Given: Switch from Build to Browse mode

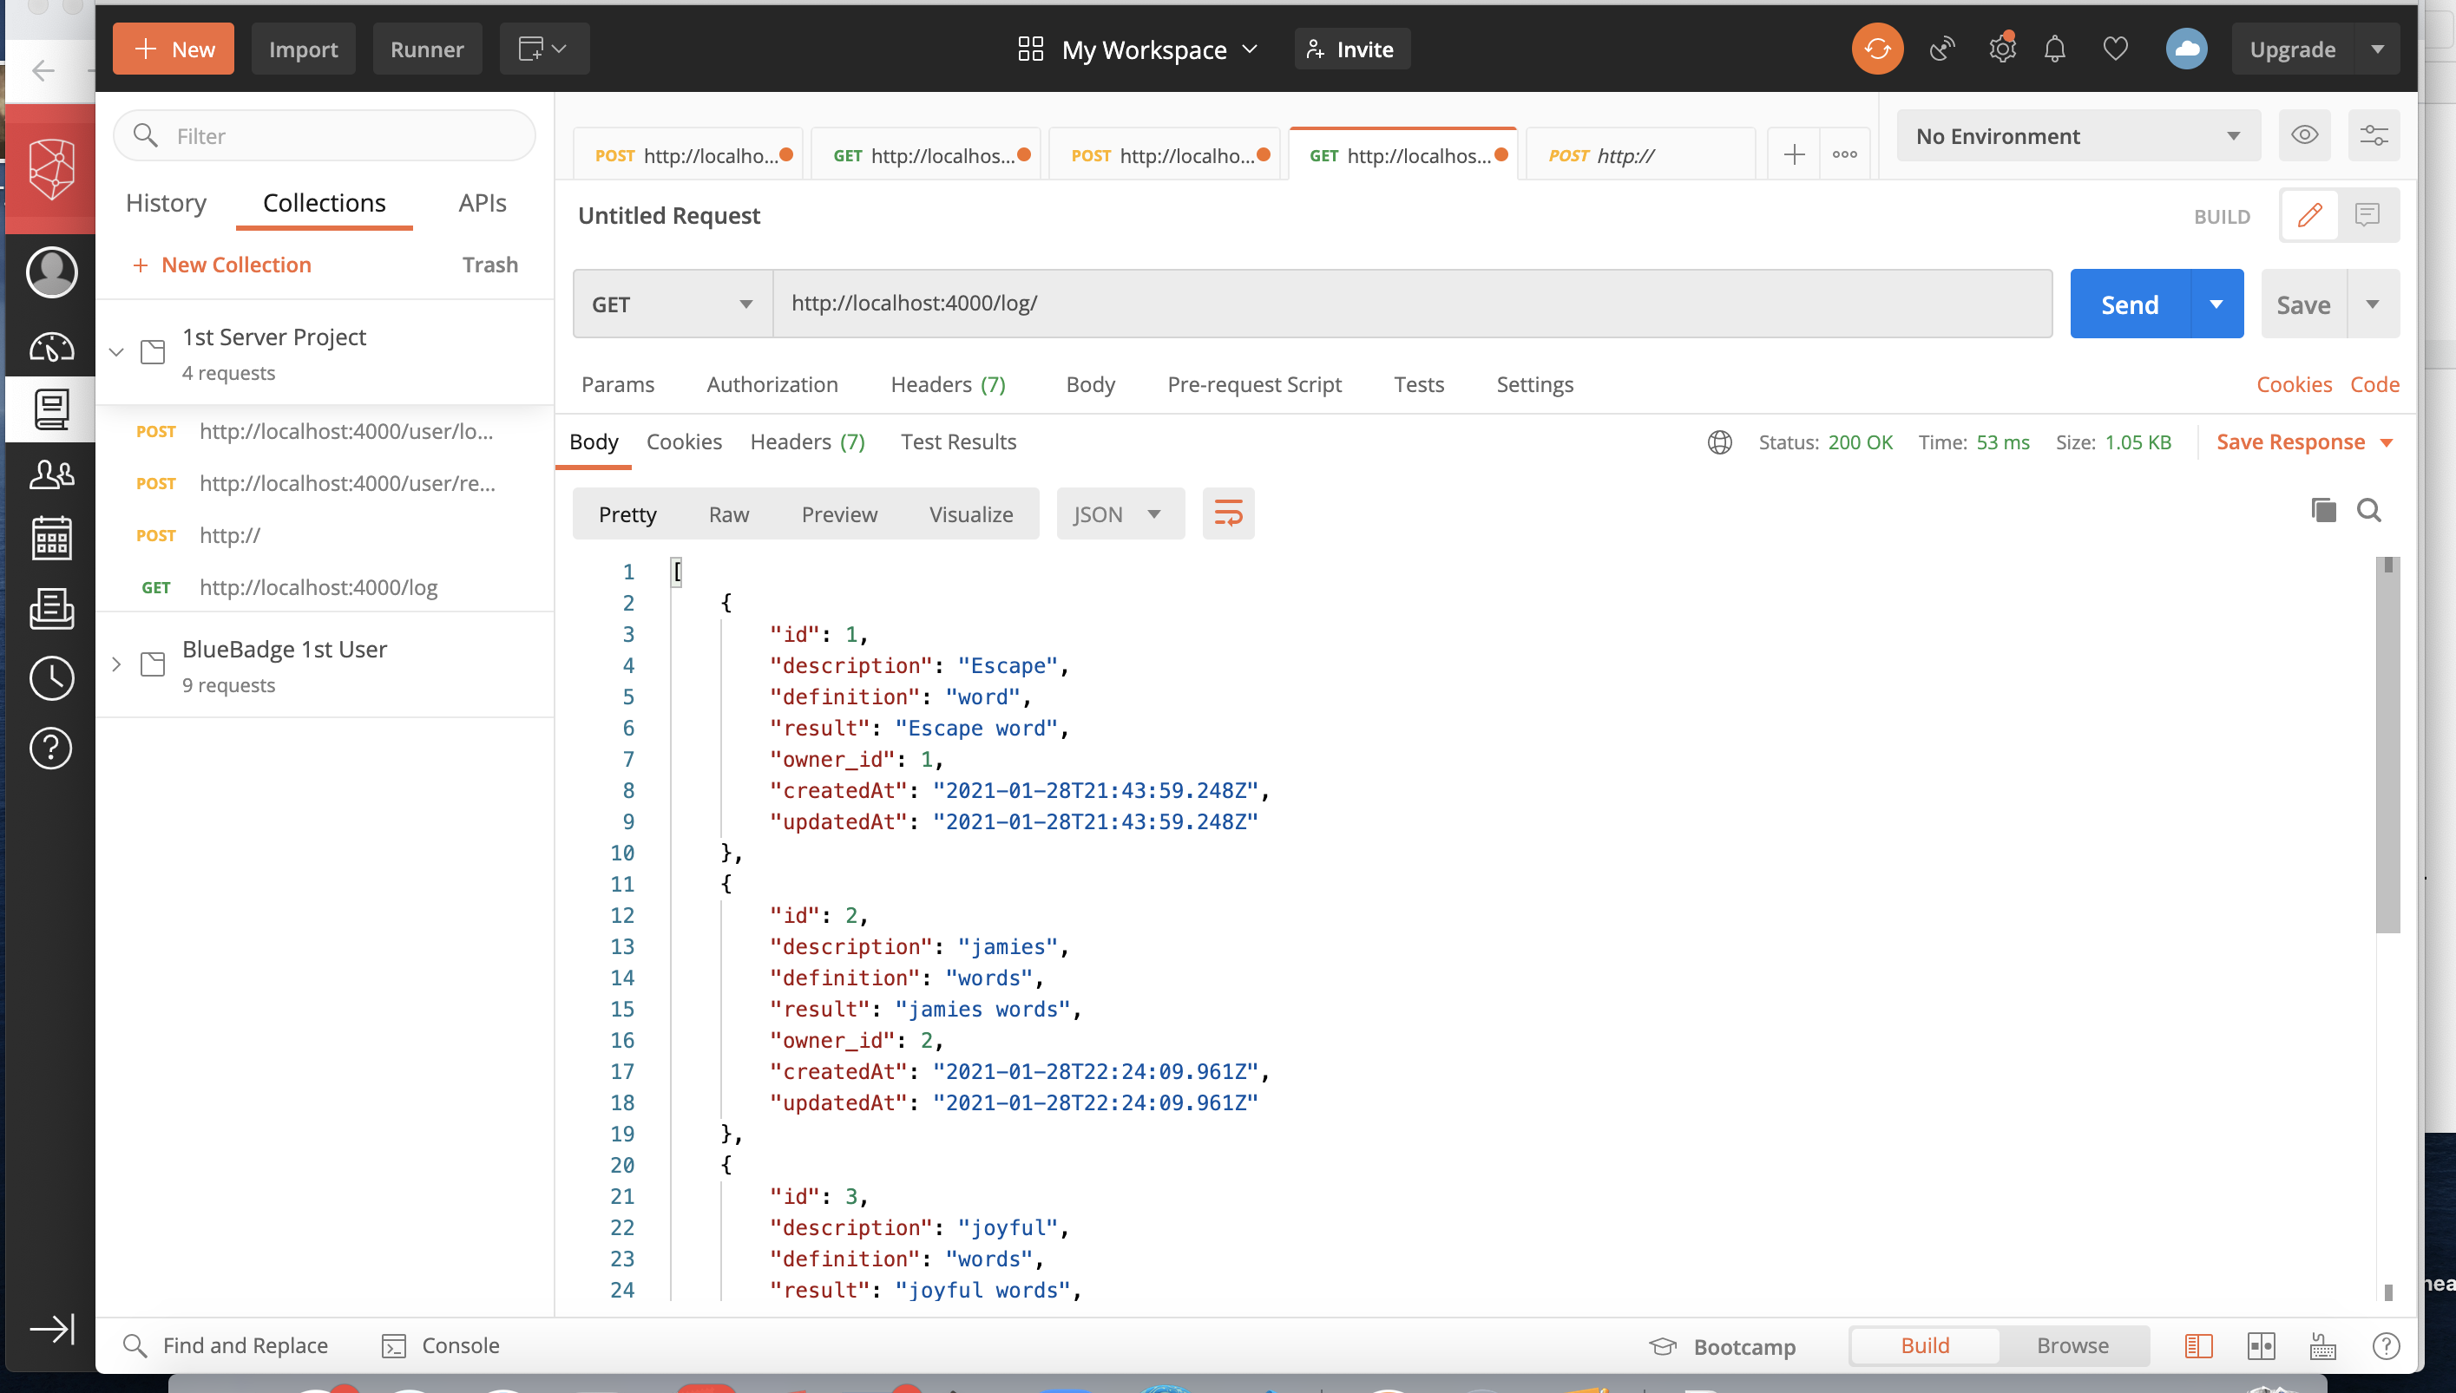Looking at the screenshot, I should click(2072, 1345).
